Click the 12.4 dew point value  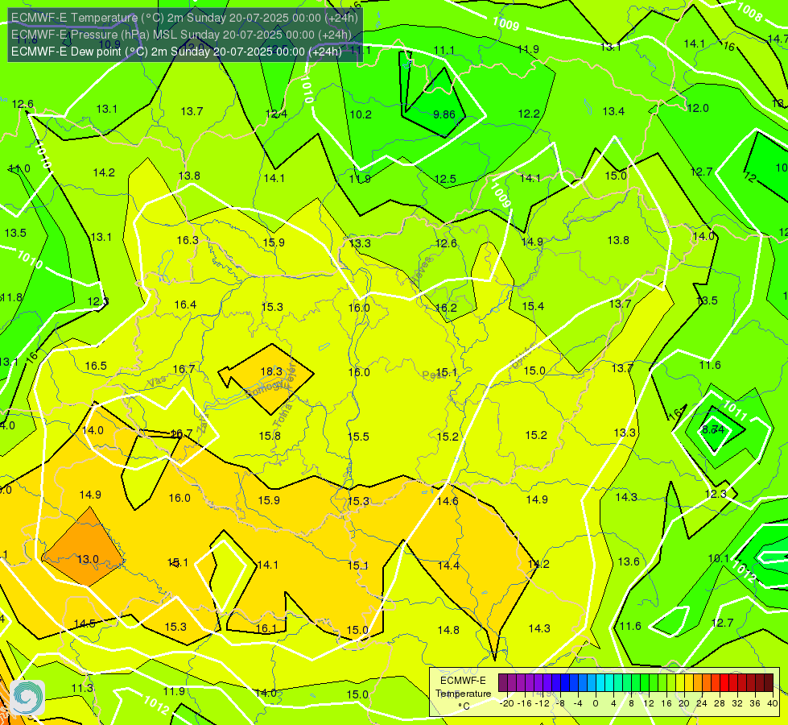pyautogui.click(x=276, y=114)
